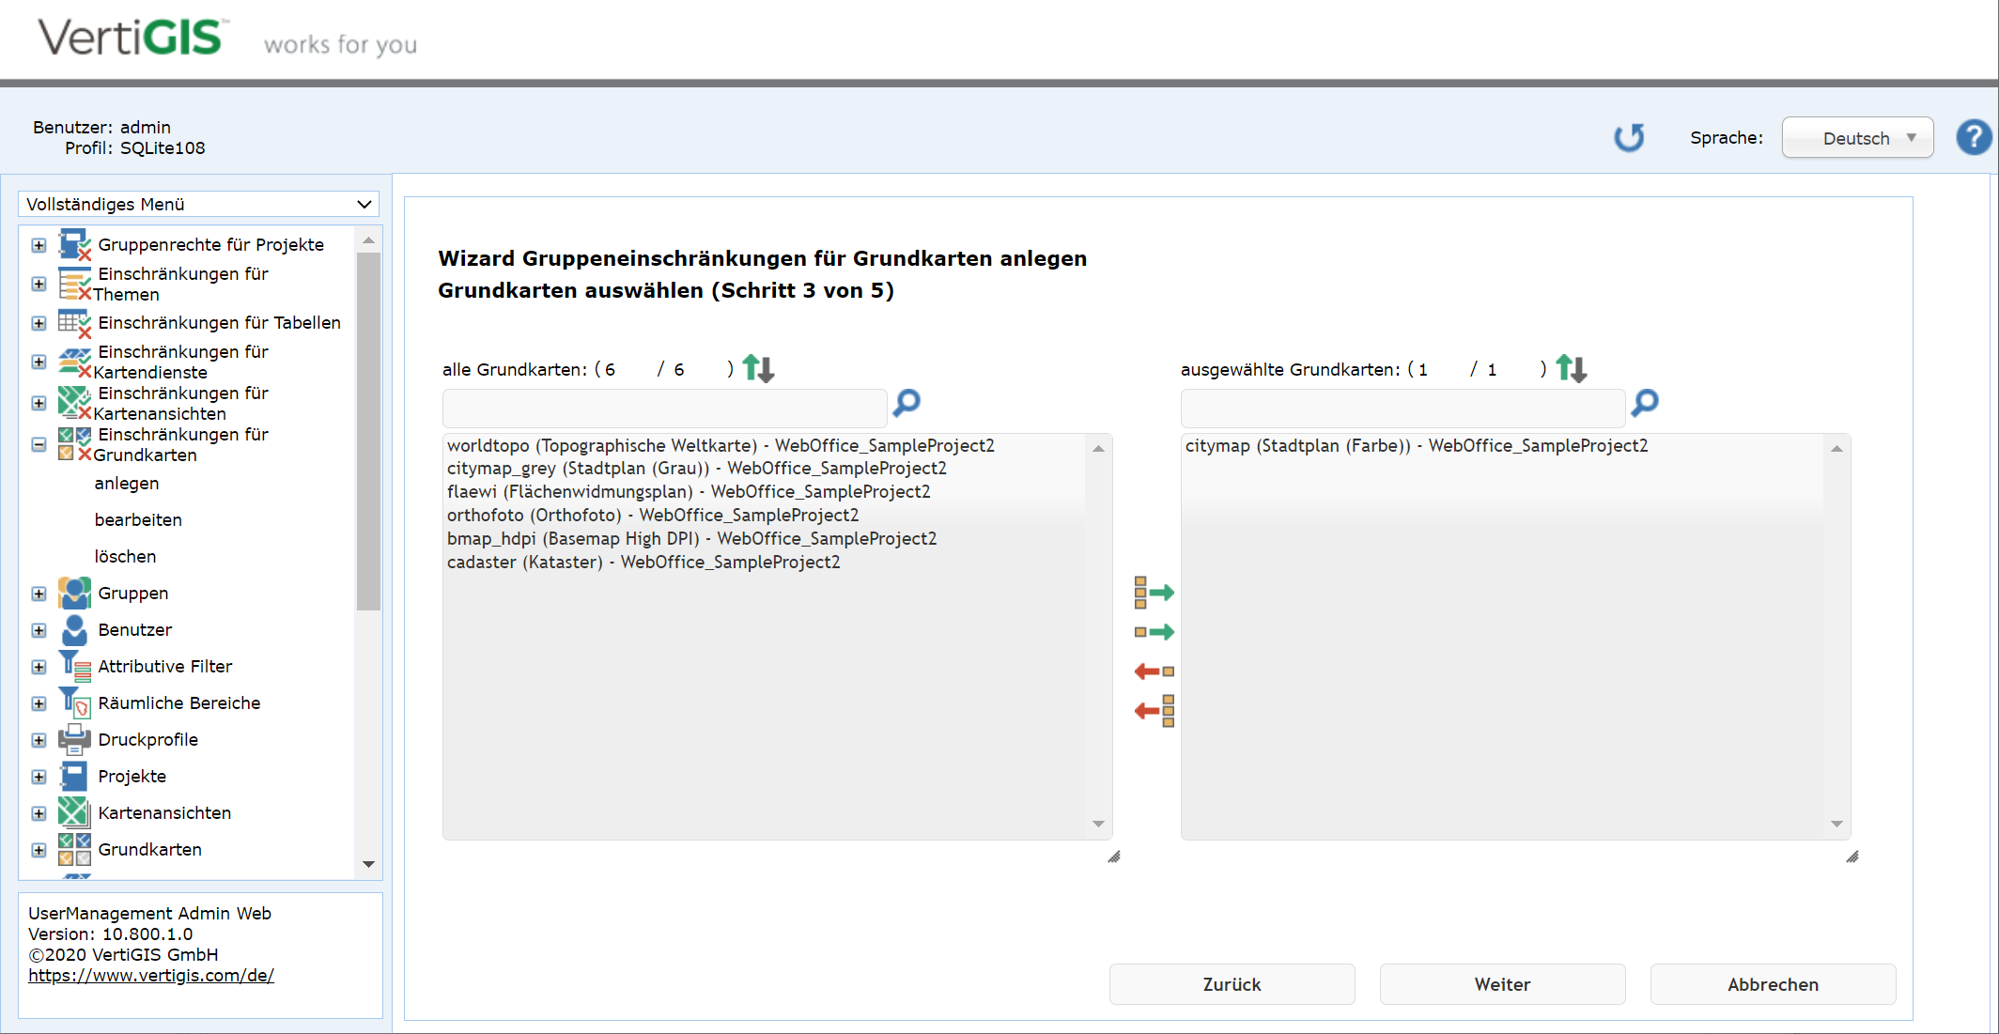The height and width of the screenshot is (1034, 1999).
Task: Click the sort arrows next to alle Grundkarten
Action: pyautogui.click(x=758, y=368)
